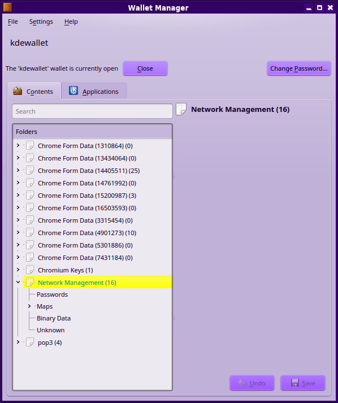
Task: Click folder icon of Chrome Form Data (3315454)
Action: click(30, 220)
